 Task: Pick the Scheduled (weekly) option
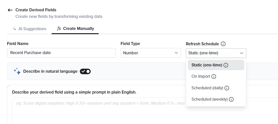click(216, 99)
